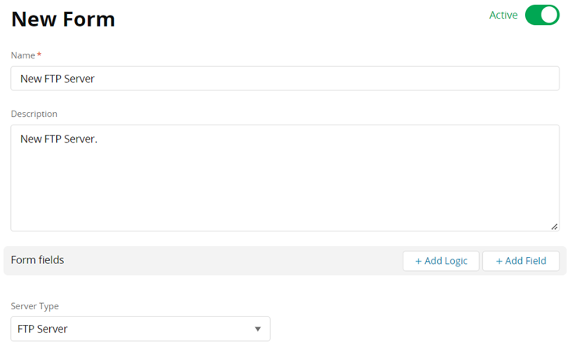Click the New Form page heading
579x349 pixels.
(63, 19)
